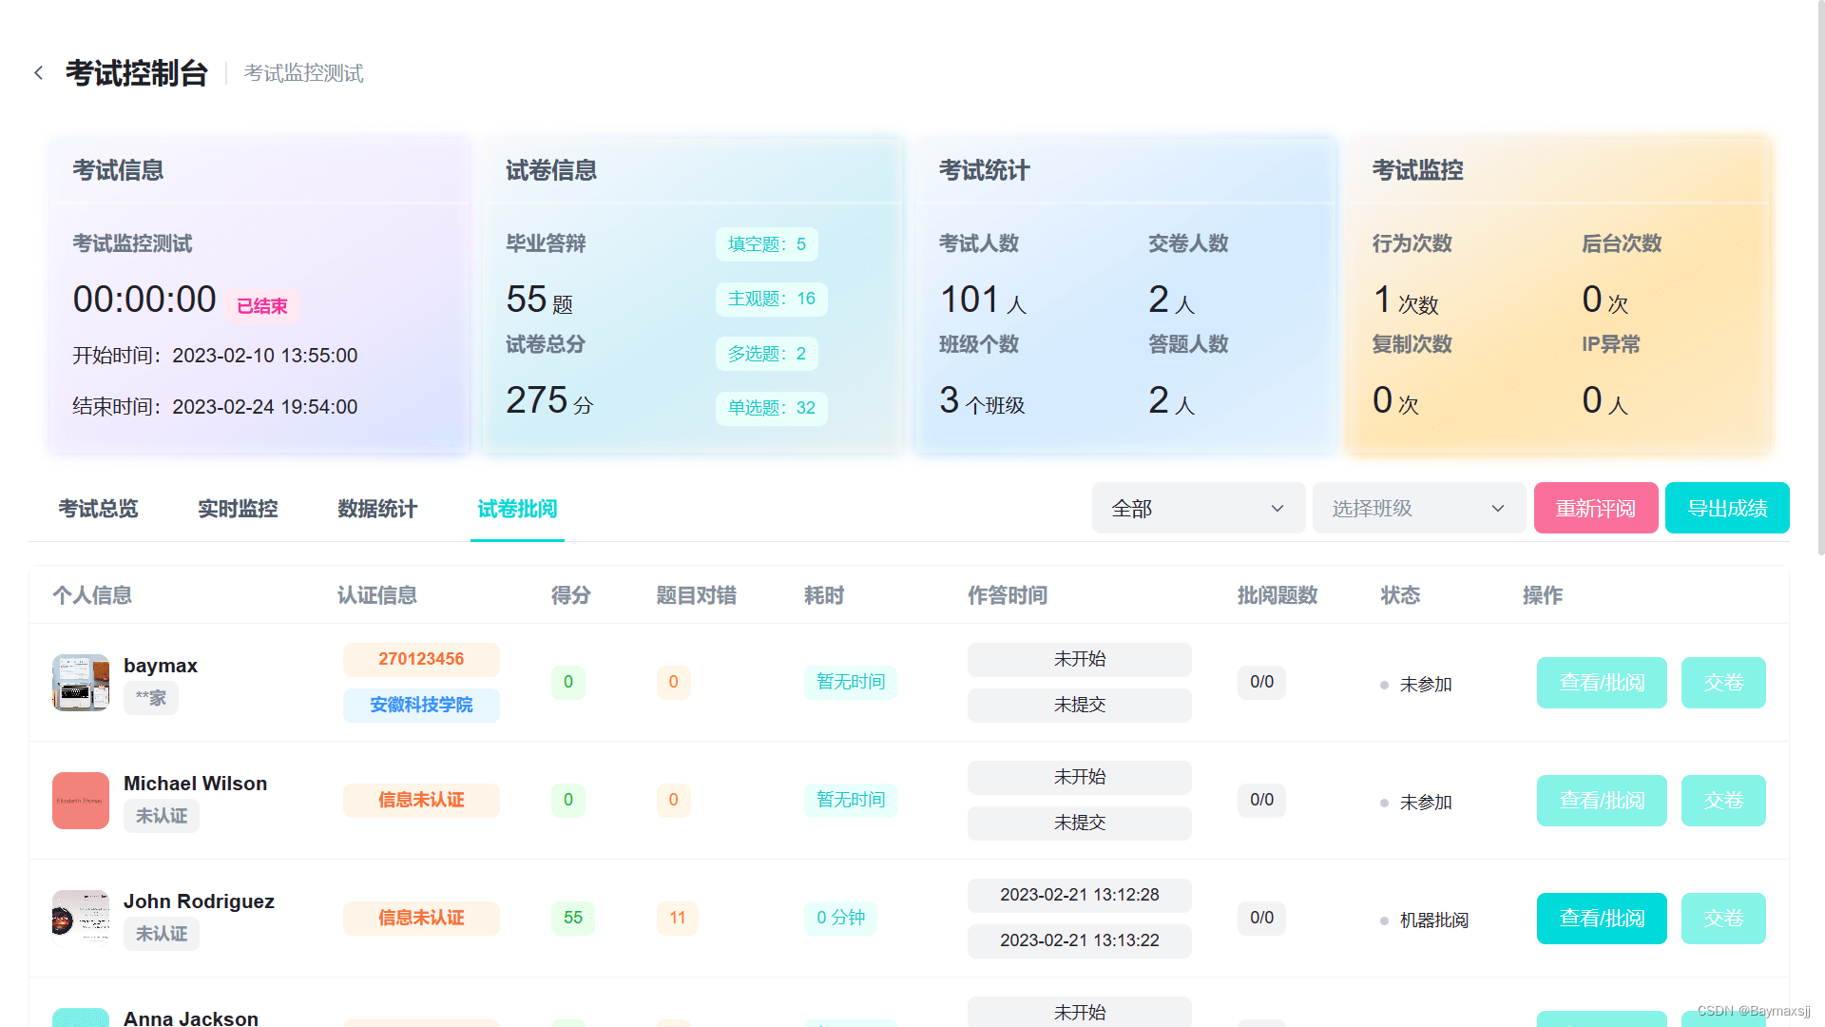The image size is (1825, 1027).
Task: Collapse the 全部 dropdown chevron
Action: (x=1277, y=508)
